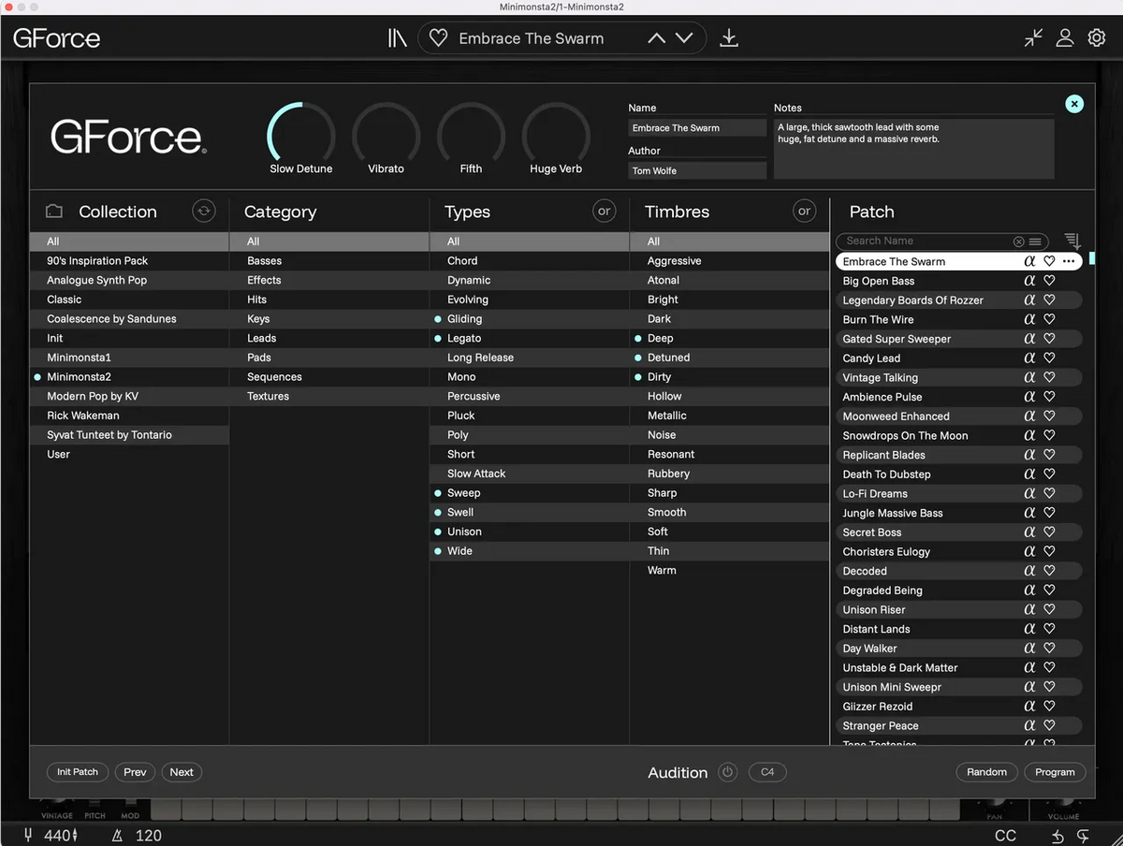This screenshot has width=1123, height=846.
Task: Toggle Types or/and filter mode
Action: point(605,211)
